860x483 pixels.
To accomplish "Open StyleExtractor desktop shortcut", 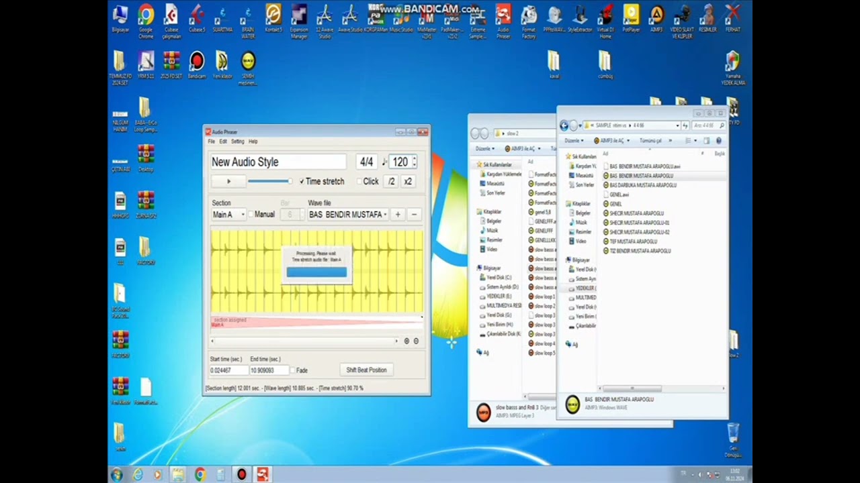I will 580,19.
